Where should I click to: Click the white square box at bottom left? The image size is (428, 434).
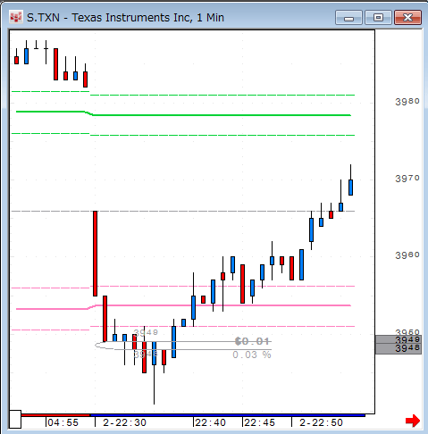[15, 419]
